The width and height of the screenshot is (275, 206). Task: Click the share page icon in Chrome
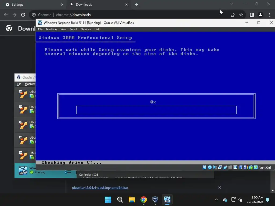233,15
